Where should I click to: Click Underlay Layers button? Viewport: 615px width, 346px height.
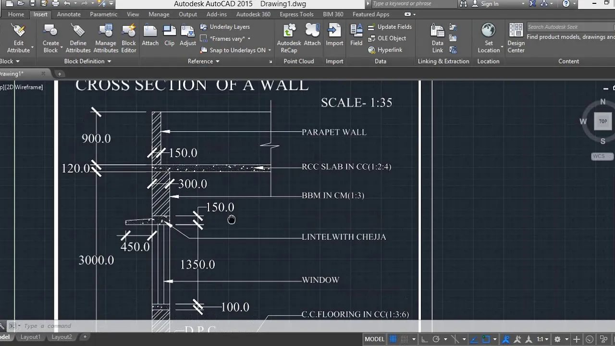point(225,27)
